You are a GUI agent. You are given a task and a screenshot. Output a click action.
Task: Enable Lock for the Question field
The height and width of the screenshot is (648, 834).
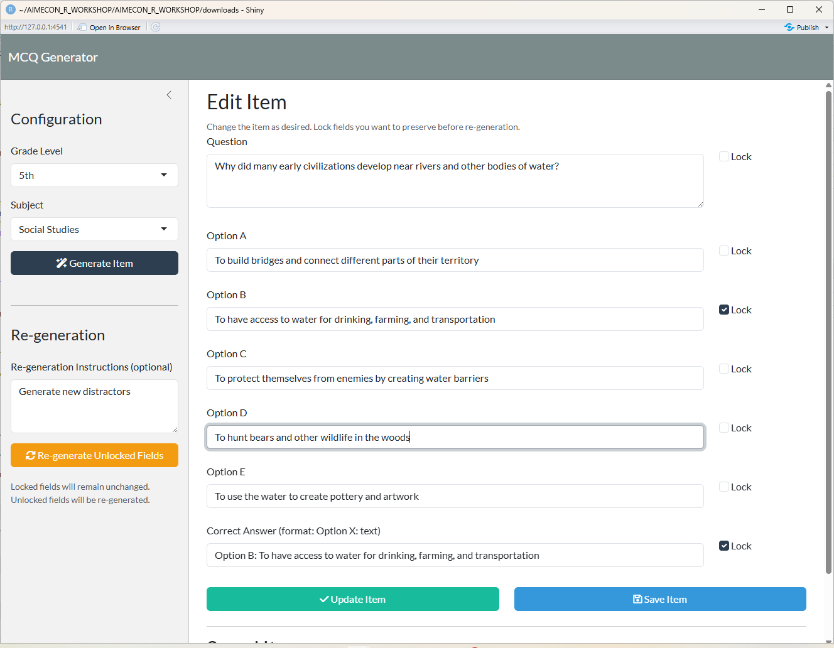724,156
